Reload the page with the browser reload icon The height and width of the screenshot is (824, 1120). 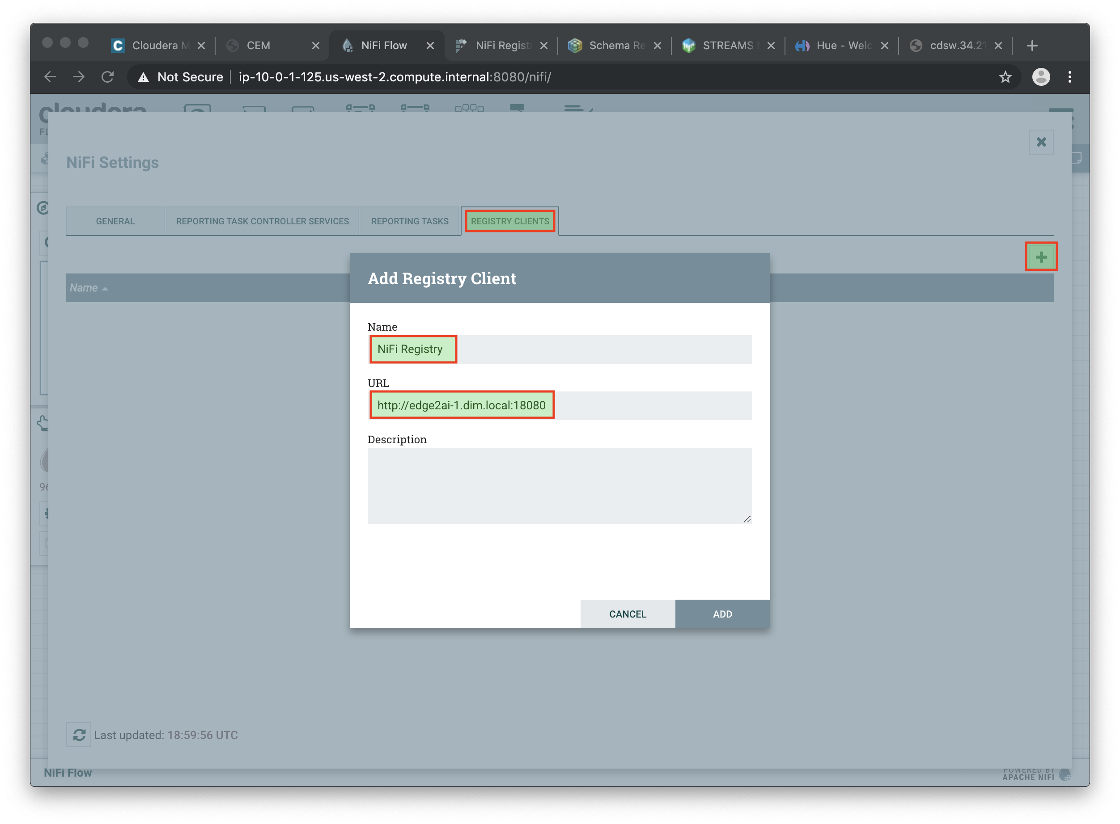(x=108, y=77)
